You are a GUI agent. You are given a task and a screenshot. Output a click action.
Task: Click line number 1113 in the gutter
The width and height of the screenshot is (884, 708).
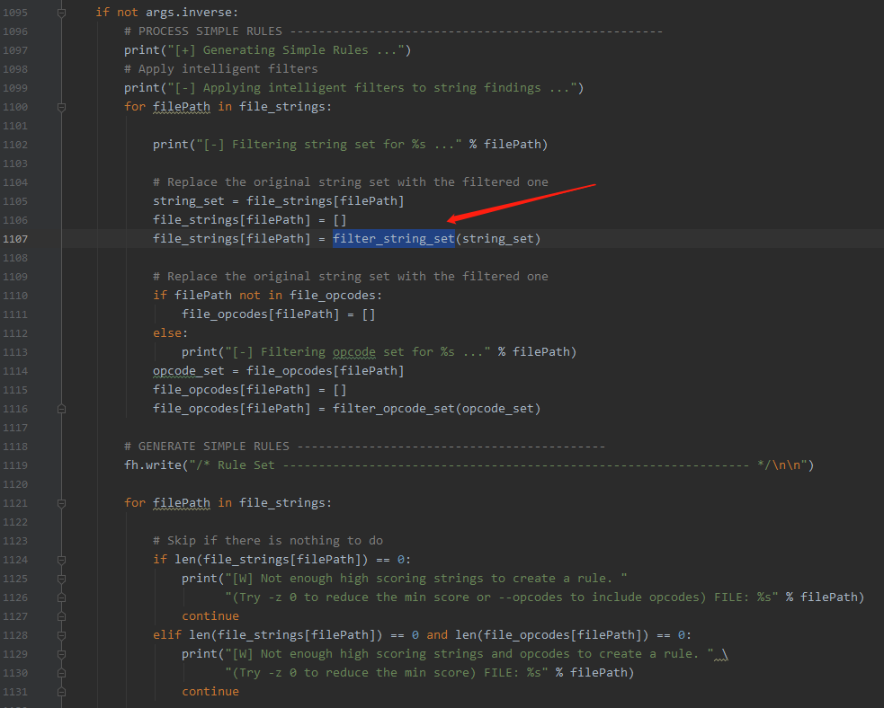click(x=15, y=352)
